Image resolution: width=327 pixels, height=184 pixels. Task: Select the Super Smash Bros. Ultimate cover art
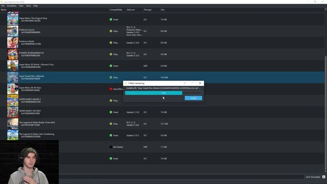[13, 77]
